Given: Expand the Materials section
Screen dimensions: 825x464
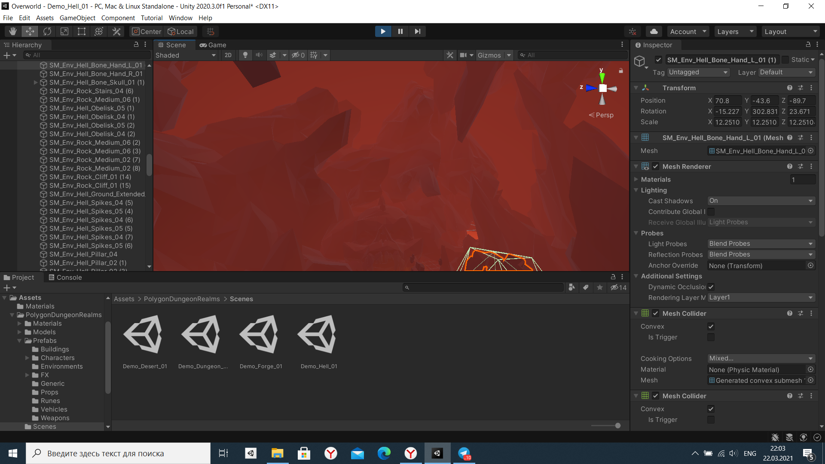Looking at the screenshot, I should [x=636, y=179].
